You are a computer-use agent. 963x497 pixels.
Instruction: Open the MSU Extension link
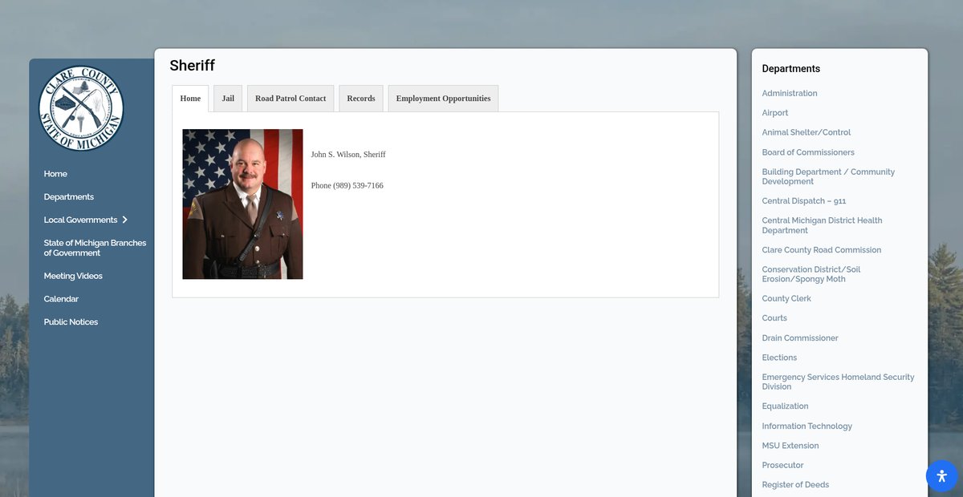790,446
